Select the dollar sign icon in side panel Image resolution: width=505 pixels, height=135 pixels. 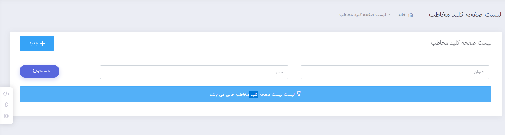[x=6, y=105]
